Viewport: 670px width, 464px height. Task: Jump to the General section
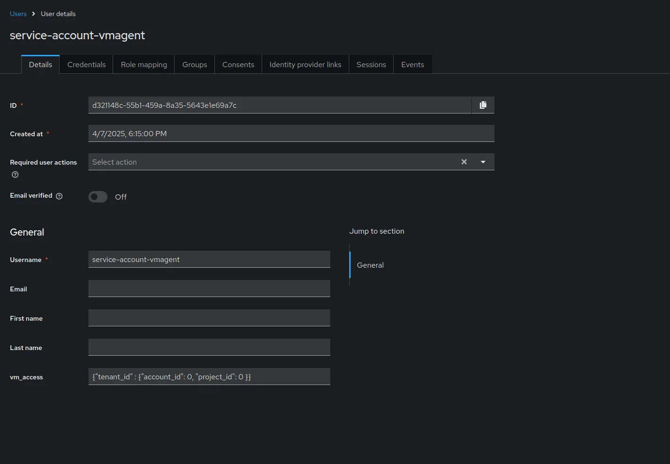(370, 265)
